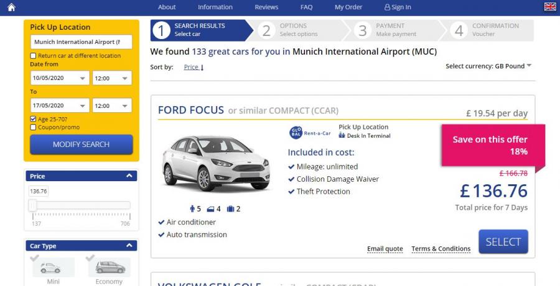
Task: Collapse the Car Type filter panel
Action: 129,246
